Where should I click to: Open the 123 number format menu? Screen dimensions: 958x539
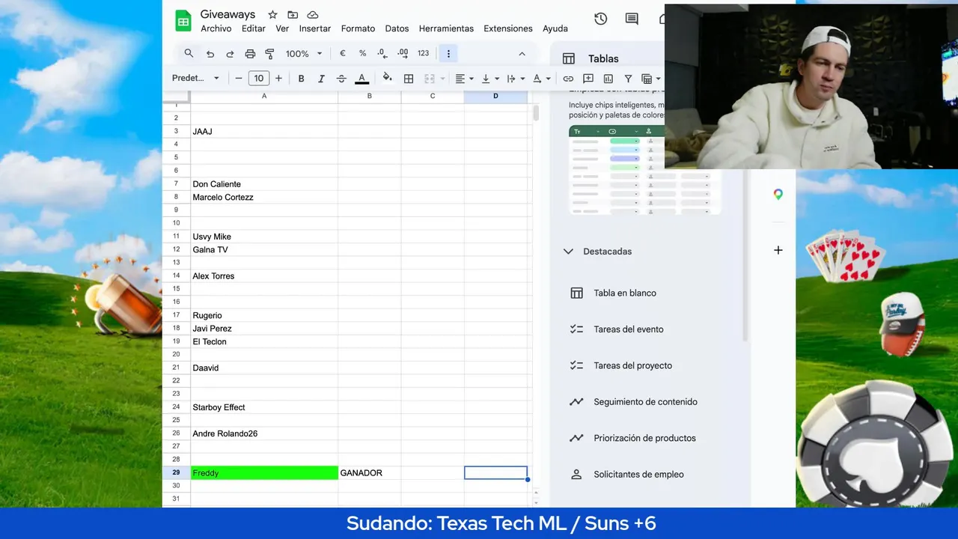tap(423, 54)
